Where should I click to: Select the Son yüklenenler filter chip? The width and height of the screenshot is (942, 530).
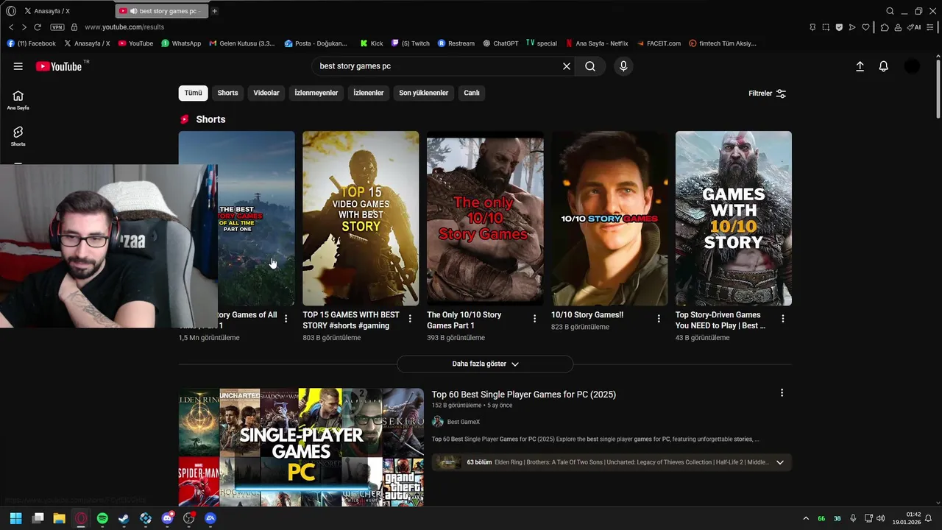424,93
